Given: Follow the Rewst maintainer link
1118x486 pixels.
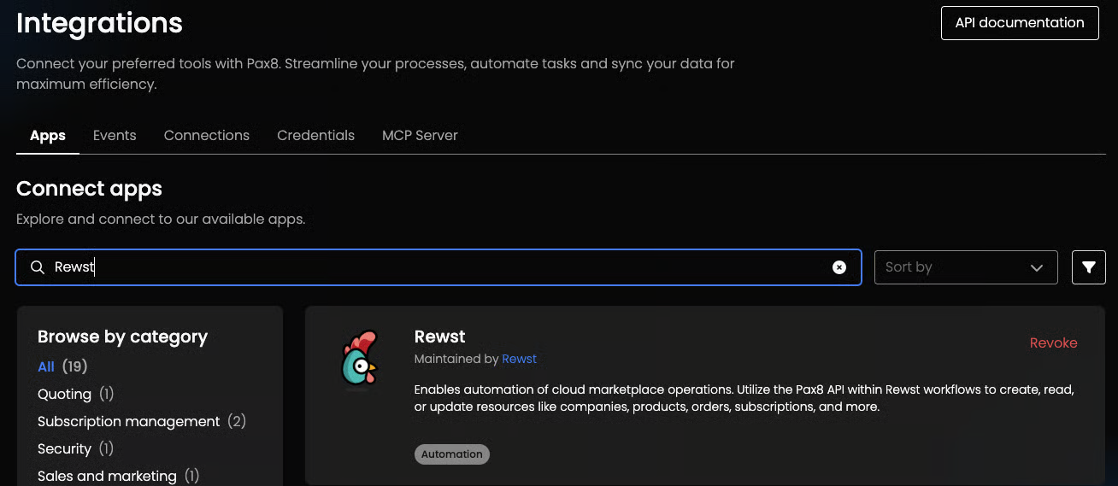Looking at the screenshot, I should point(520,359).
